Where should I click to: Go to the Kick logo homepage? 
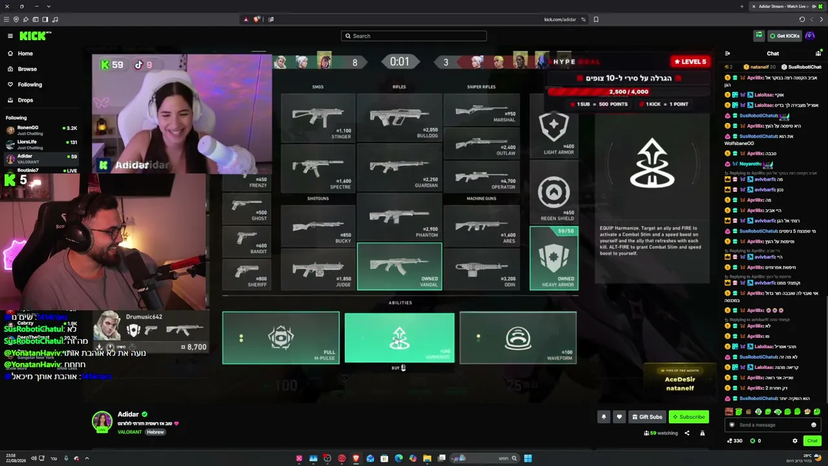[x=35, y=36]
